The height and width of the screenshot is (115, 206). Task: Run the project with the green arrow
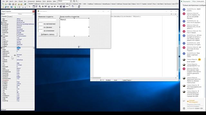click(x=15, y=7)
